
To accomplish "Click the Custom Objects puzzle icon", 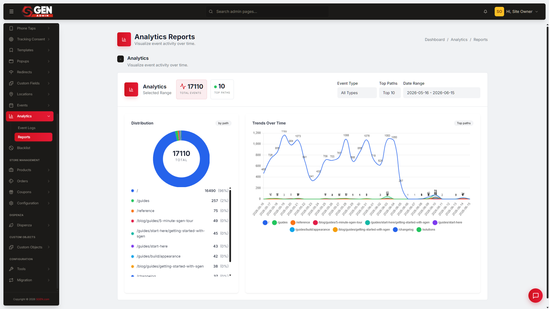I will tap(11, 247).
